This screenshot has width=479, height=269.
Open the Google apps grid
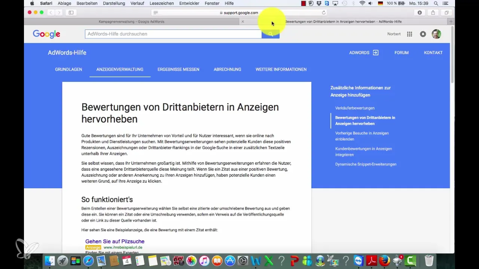410,34
